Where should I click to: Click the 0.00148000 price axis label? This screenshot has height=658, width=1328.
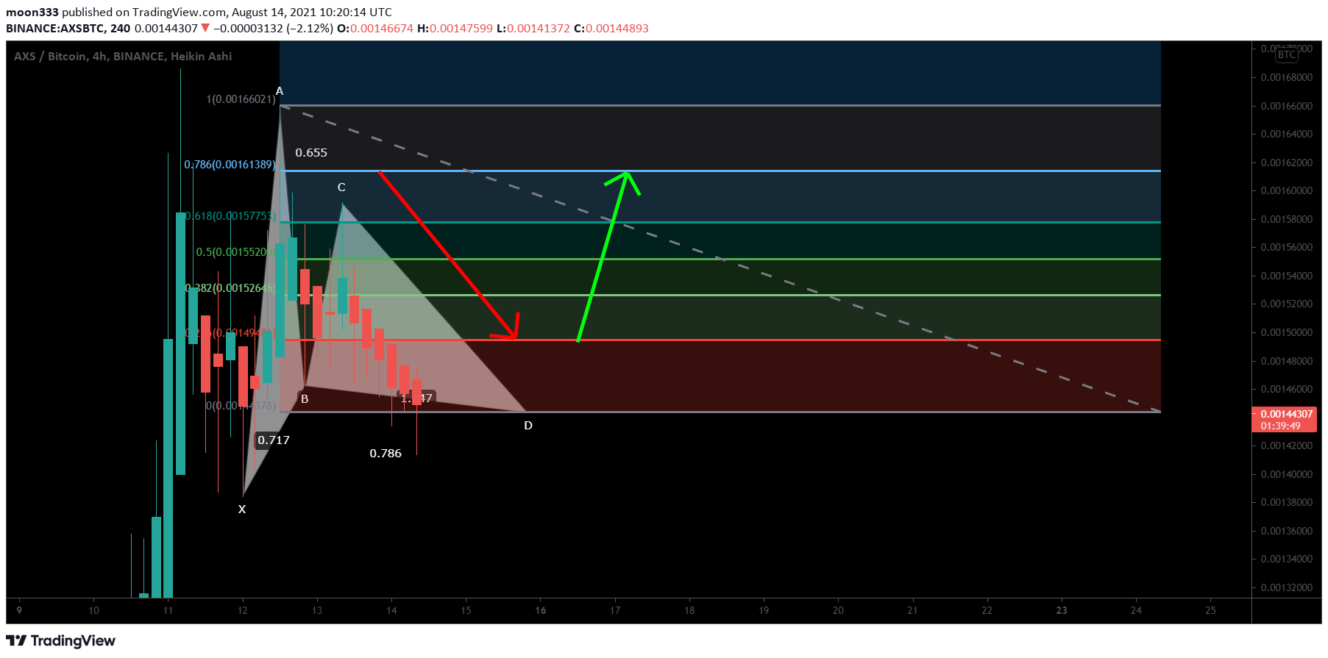point(1287,361)
